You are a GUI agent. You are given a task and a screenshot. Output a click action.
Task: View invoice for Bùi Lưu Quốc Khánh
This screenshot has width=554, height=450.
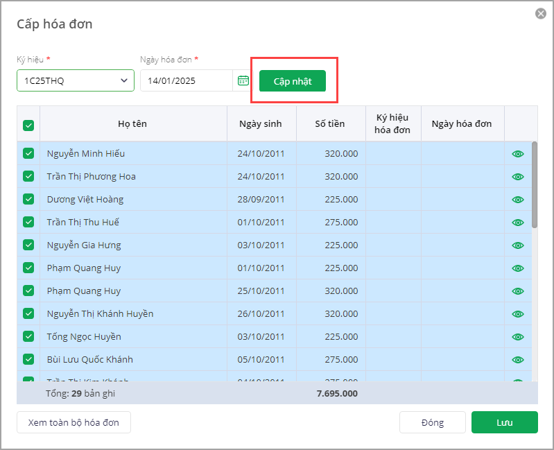coord(517,360)
